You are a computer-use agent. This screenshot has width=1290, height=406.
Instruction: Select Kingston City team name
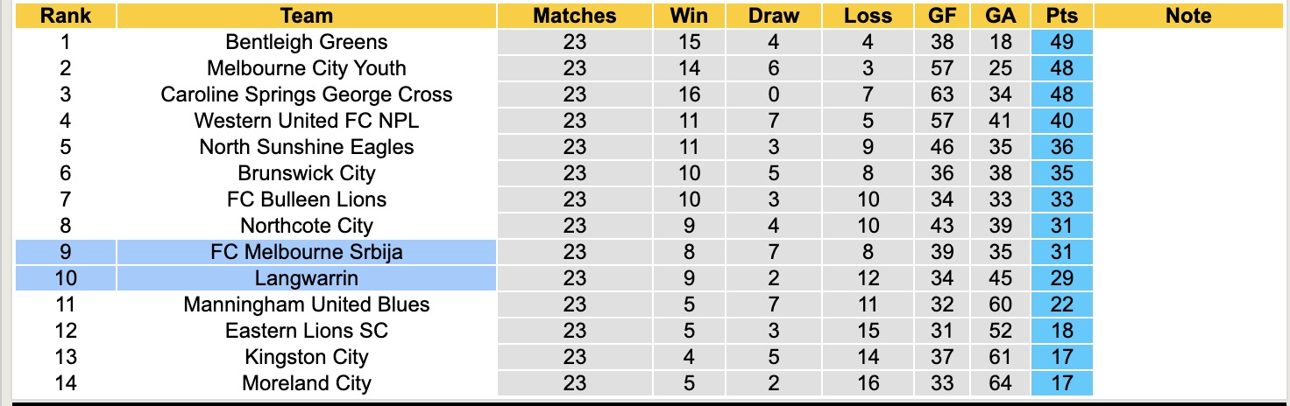coord(306,357)
